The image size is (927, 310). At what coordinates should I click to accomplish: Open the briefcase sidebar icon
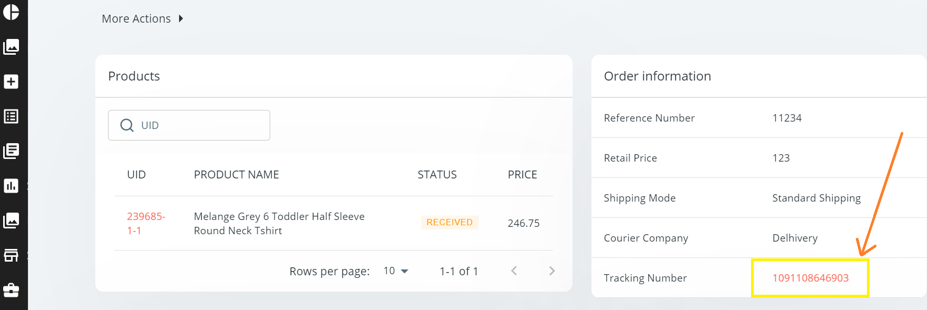coord(11,290)
